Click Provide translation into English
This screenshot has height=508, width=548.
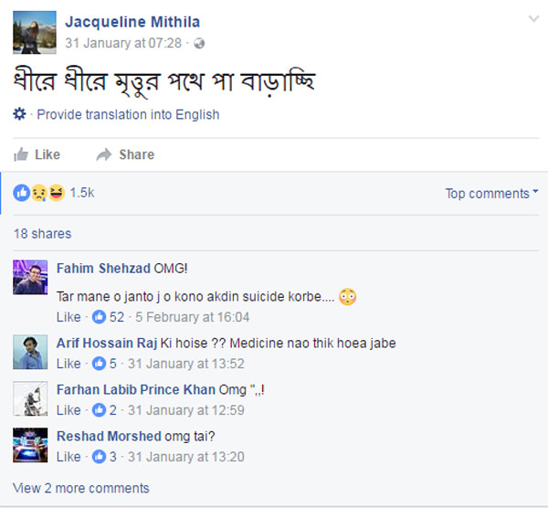pyautogui.click(x=129, y=114)
